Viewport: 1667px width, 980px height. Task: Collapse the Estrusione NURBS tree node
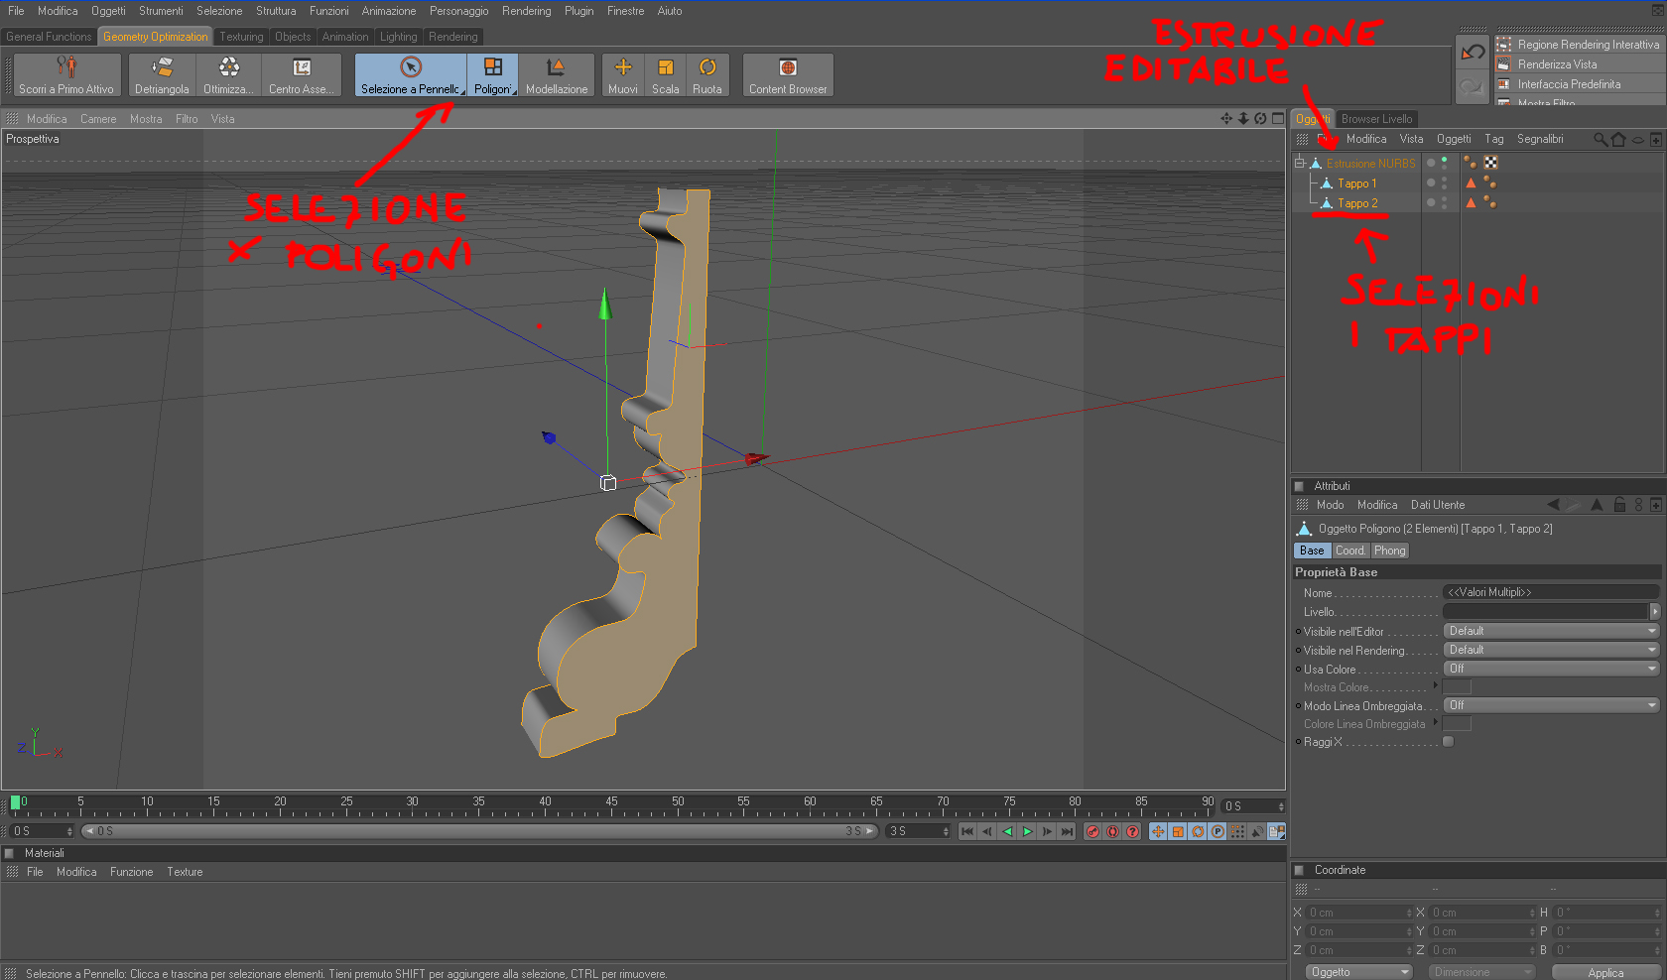point(1299,163)
